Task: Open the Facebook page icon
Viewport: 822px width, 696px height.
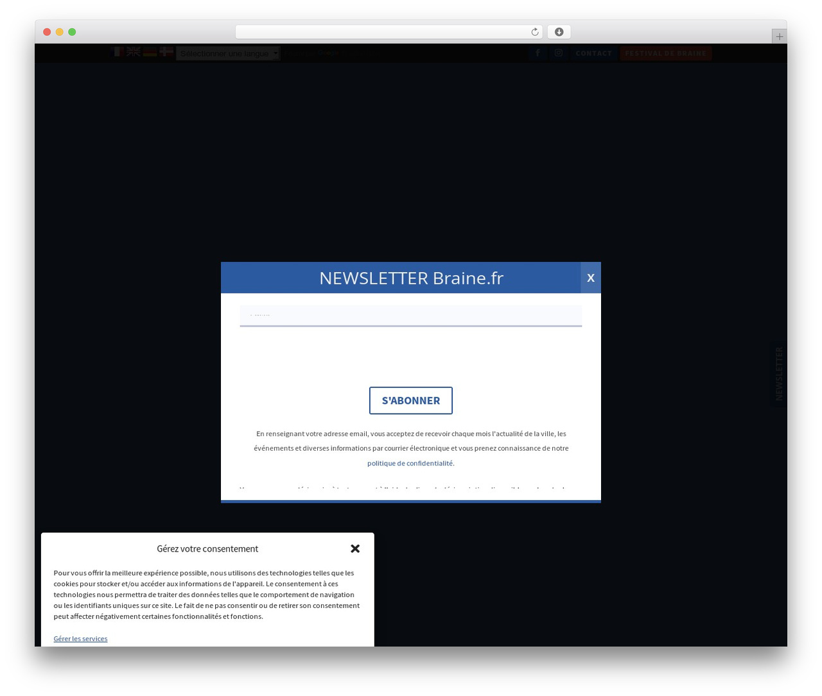Action: click(538, 53)
